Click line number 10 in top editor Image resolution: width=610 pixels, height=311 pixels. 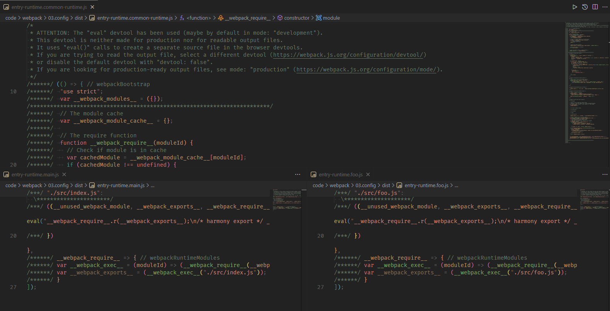[14, 91]
